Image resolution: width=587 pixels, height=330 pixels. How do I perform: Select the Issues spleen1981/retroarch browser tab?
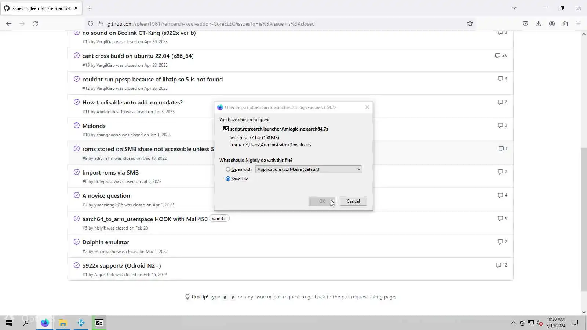click(x=41, y=8)
